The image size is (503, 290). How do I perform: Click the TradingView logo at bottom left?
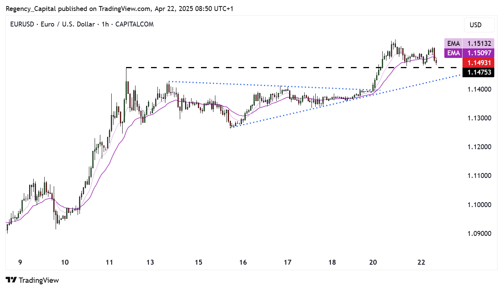(x=33, y=280)
